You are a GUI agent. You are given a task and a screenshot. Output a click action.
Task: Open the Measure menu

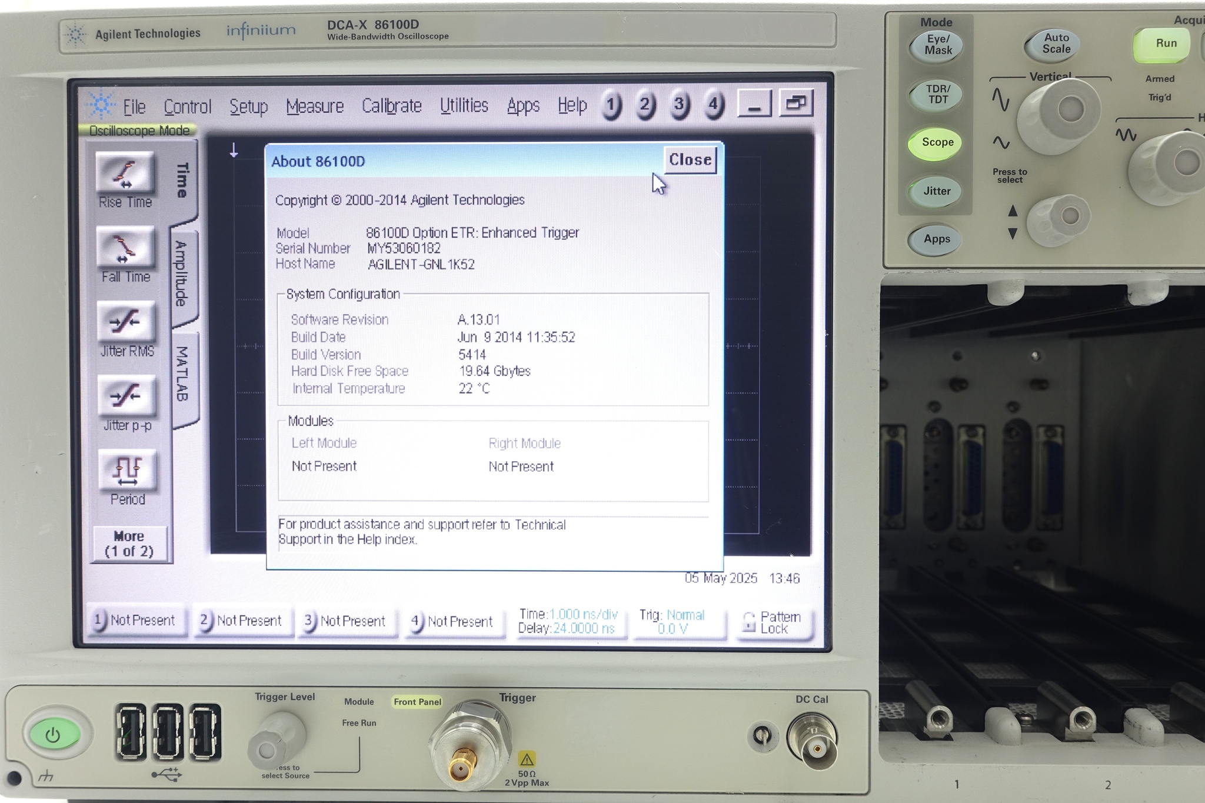[x=315, y=106]
